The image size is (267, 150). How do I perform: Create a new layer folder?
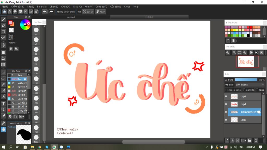[x=249, y=140]
